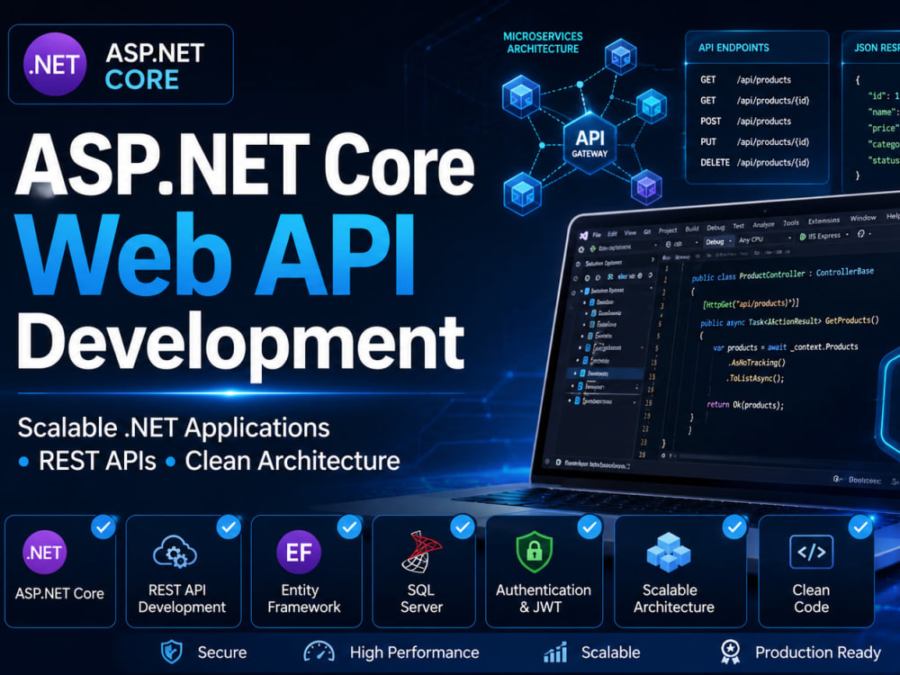Toggle the checkmark on Scalable Architecture card

734,526
